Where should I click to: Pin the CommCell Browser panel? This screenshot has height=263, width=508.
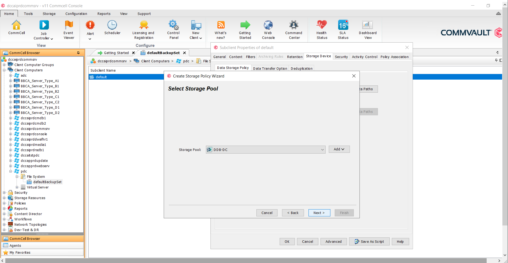78,53
